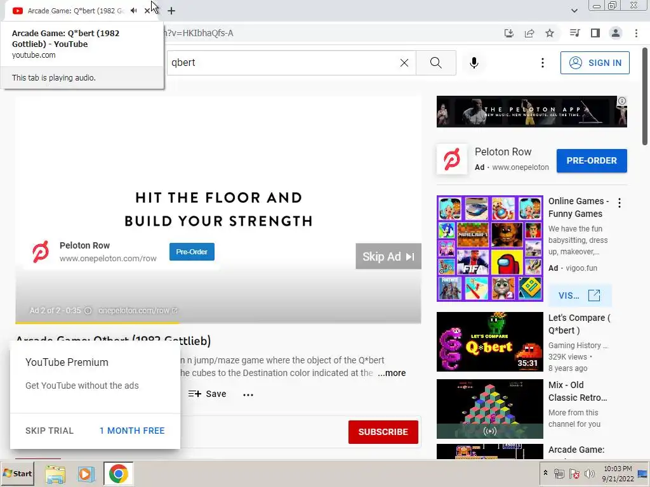Open Online Games - Funny Games thumbnail

click(x=489, y=249)
